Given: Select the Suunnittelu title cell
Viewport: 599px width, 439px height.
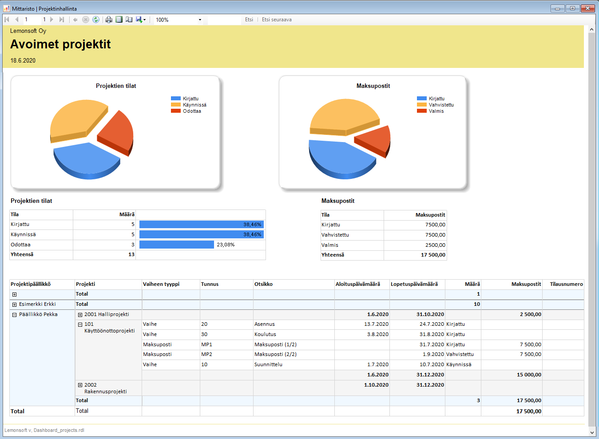Looking at the screenshot, I should [x=294, y=365].
